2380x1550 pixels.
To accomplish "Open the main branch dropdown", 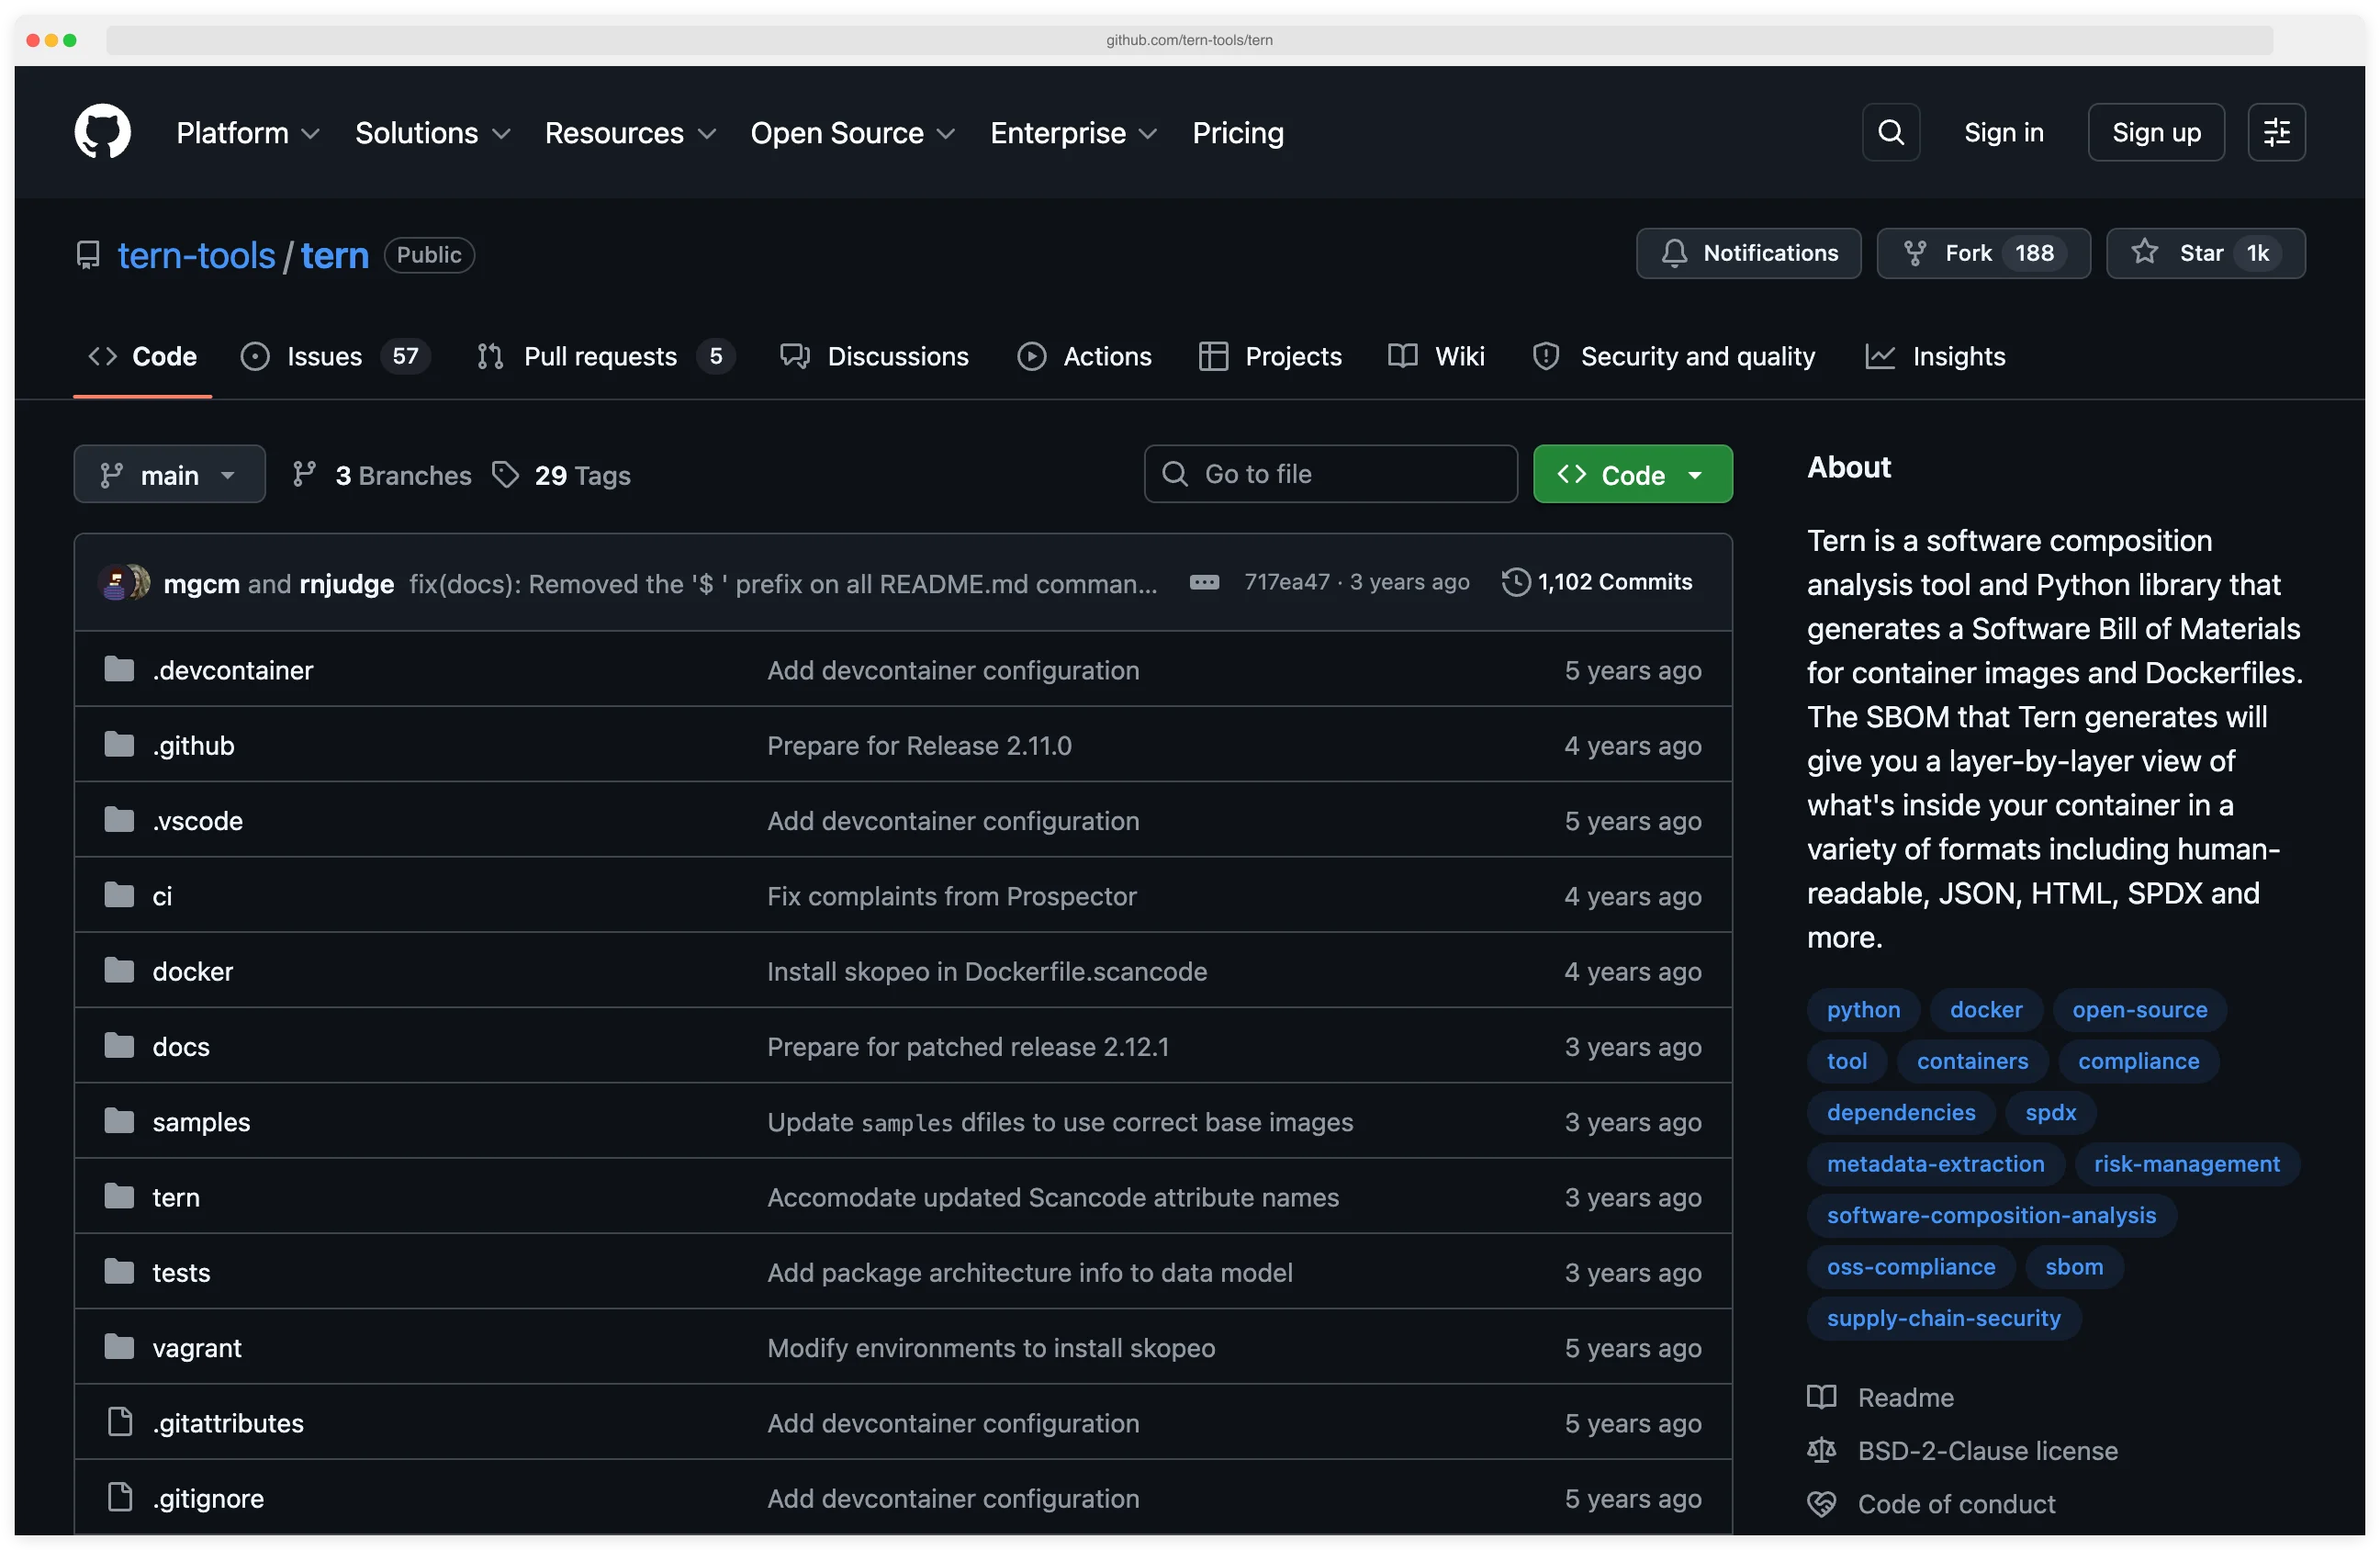I will click(169, 474).
